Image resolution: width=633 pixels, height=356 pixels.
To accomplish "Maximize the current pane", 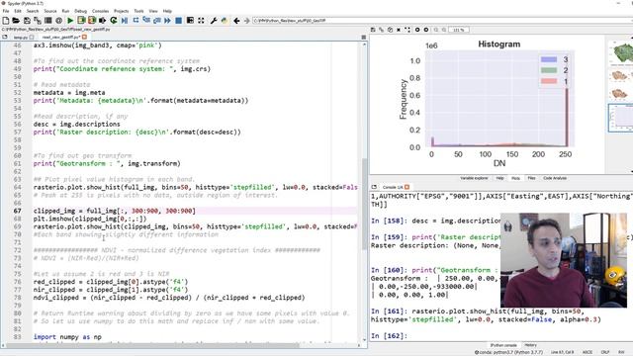I will coord(190,20).
